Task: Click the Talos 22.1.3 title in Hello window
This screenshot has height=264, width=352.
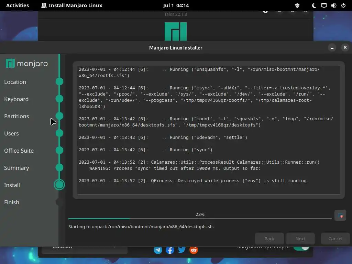Action: tap(176, 14)
